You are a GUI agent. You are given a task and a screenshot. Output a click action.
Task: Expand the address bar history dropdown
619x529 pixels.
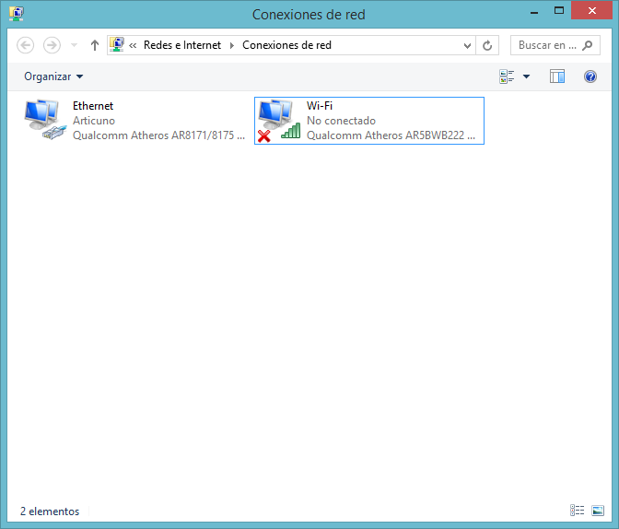pyautogui.click(x=467, y=45)
